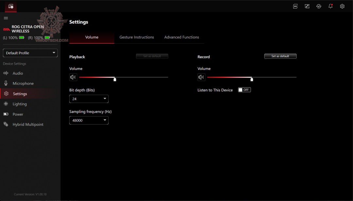353x201 pixels.
Task: Click the Record section heading
Action: pyautogui.click(x=204, y=57)
